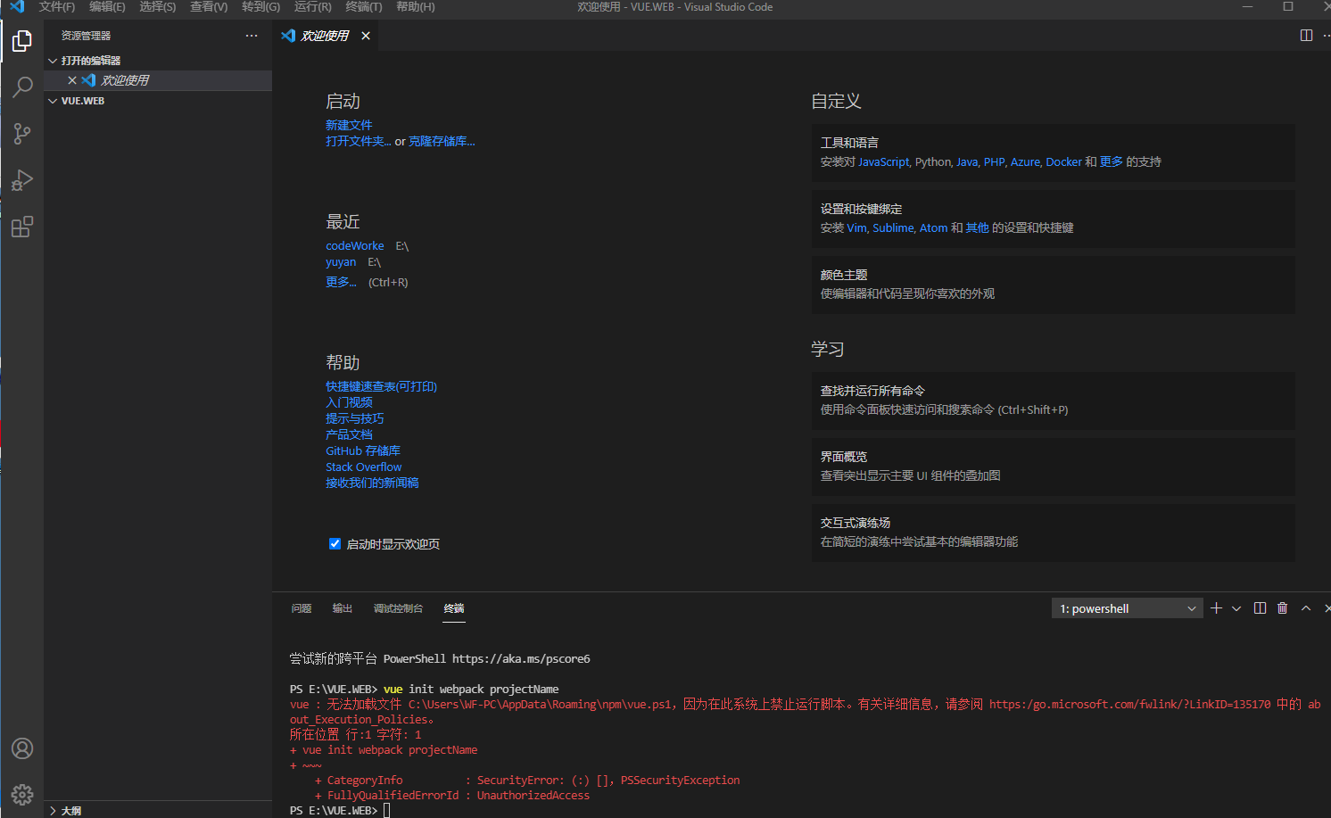This screenshot has width=1331, height=818.
Task: Open the 帮助(H) menu
Action: (x=416, y=7)
